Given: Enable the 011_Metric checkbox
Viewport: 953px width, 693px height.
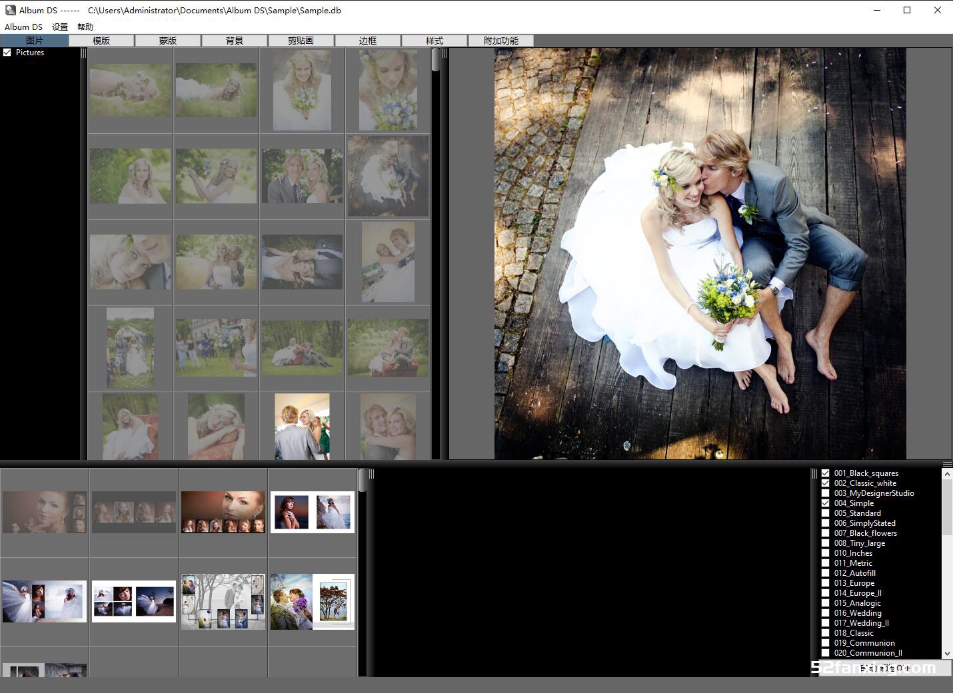Looking at the screenshot, I should (x=826, y=563).
